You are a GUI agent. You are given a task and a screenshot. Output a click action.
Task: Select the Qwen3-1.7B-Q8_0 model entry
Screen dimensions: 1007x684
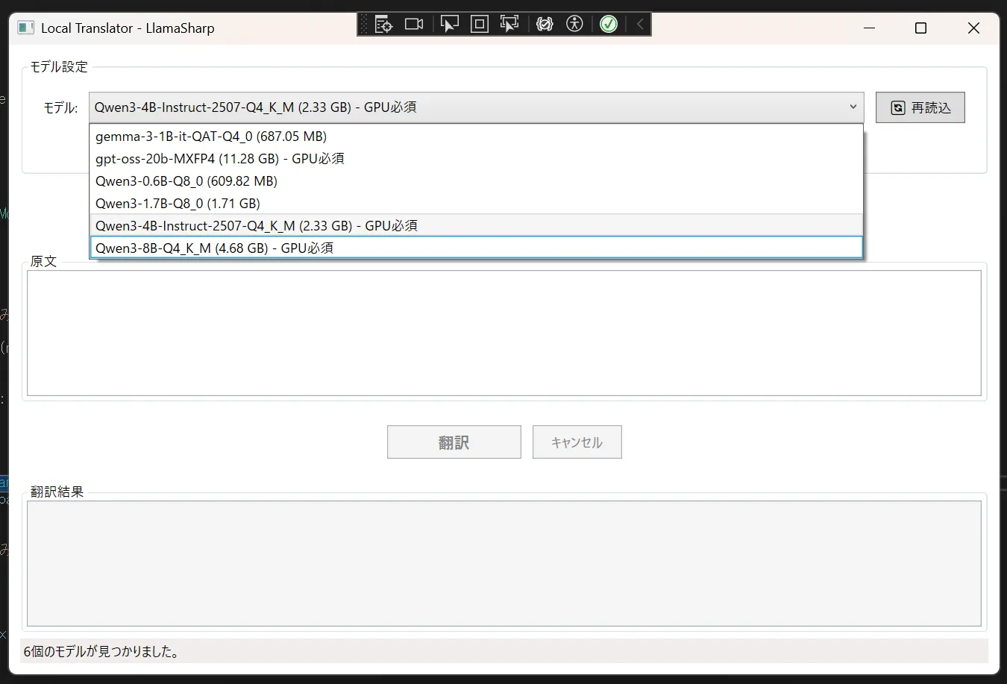click(x=178, y=204)
